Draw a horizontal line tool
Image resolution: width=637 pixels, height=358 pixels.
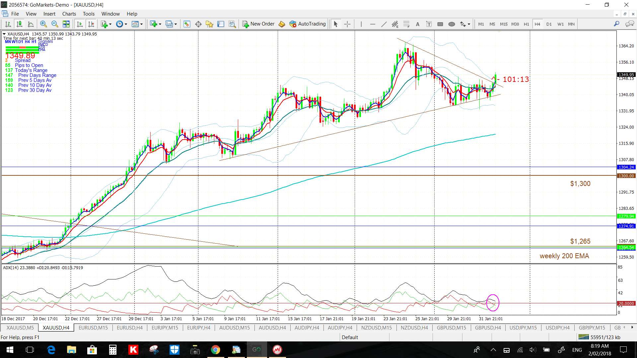373,24
